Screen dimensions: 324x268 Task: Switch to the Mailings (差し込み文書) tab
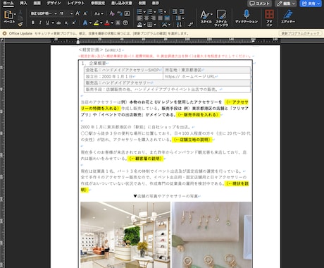coord(122,3)
